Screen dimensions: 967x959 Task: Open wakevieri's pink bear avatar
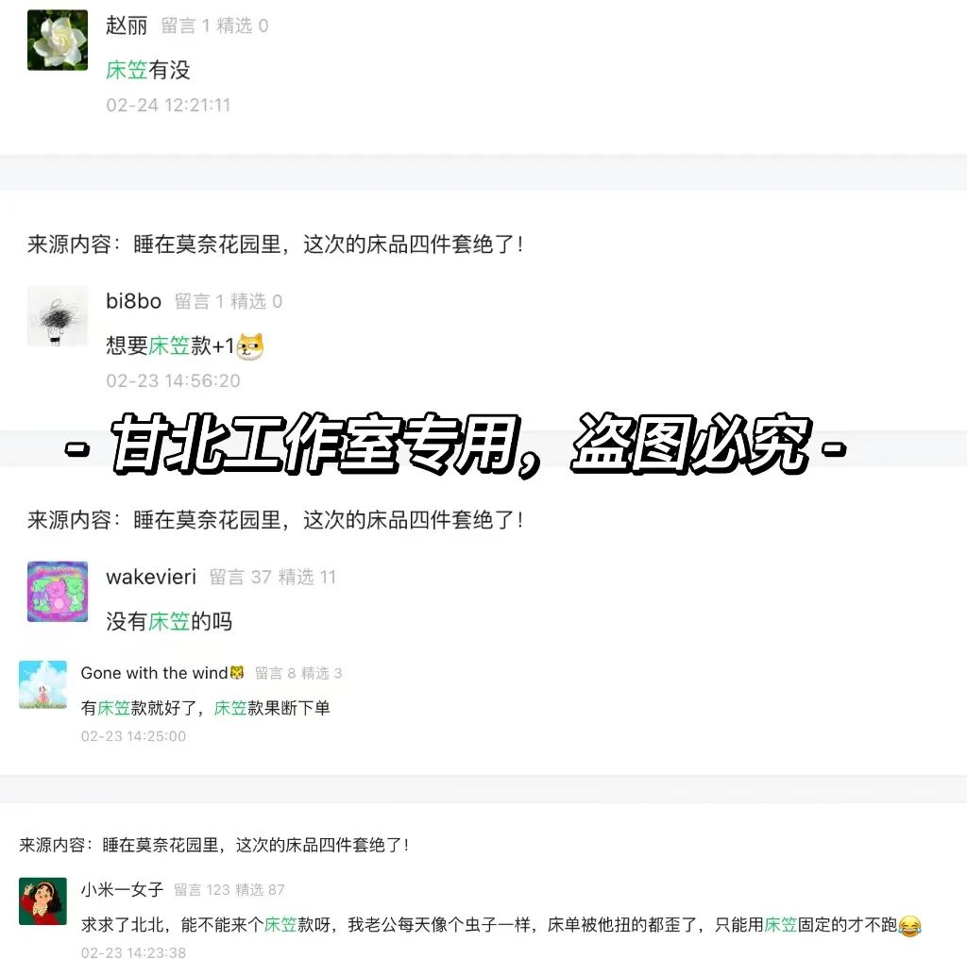tap(58, 592)
